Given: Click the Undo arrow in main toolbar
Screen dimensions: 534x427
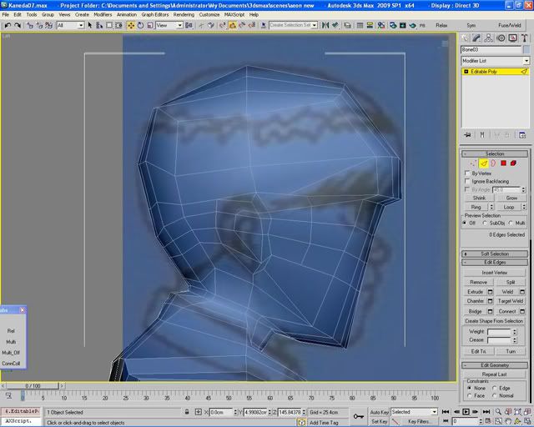Looking at the screenshot, I should pyautogui.click(x=7, y=26).
